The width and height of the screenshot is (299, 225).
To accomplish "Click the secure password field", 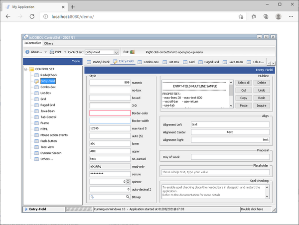I will click(110, 174).
